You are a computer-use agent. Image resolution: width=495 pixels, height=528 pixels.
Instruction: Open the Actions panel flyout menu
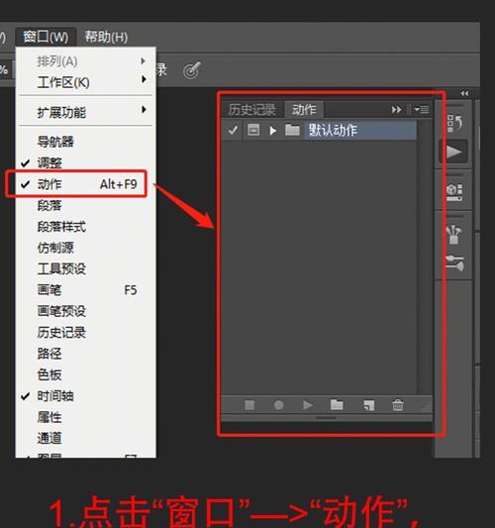click(x=422, y=109)
